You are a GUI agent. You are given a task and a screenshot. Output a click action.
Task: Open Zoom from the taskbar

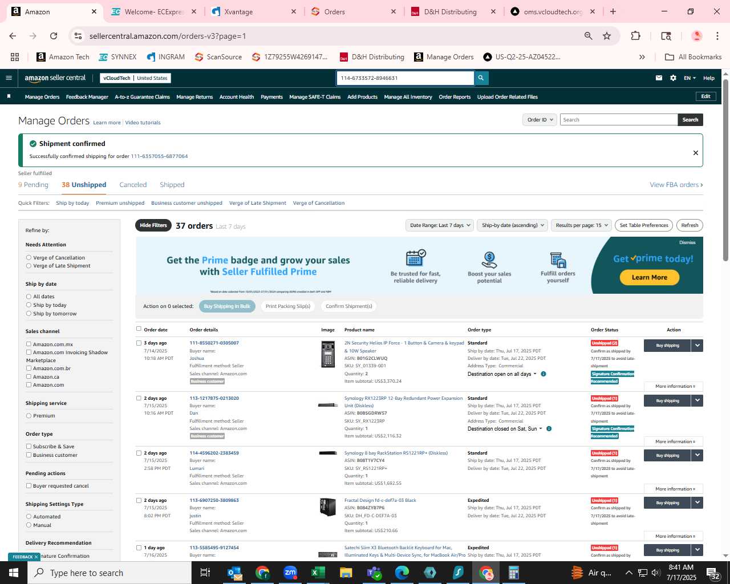(290, 573)
